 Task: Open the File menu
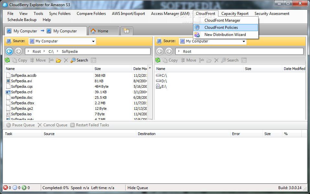coord(10,14)
